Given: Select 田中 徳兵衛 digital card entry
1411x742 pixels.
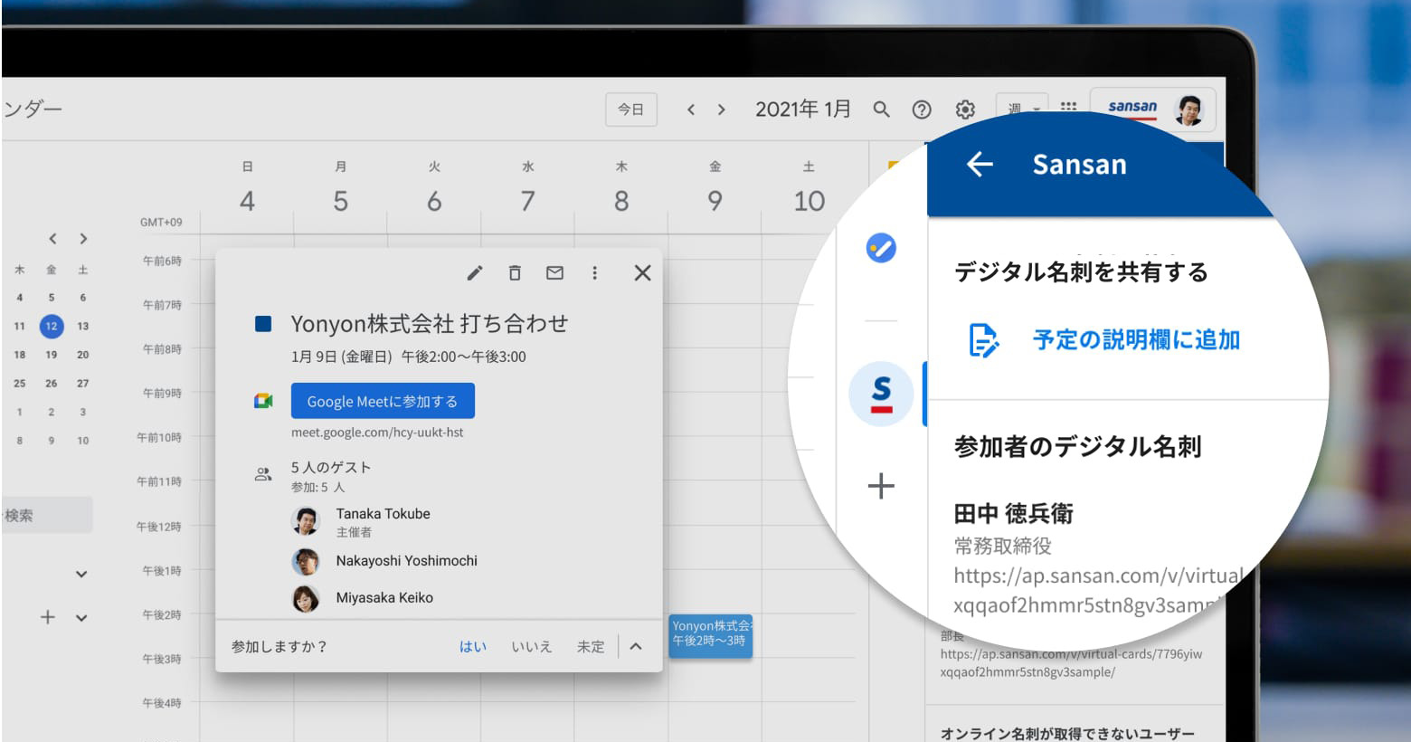Looking at the screenshot, I should [x=1014, y=514].
